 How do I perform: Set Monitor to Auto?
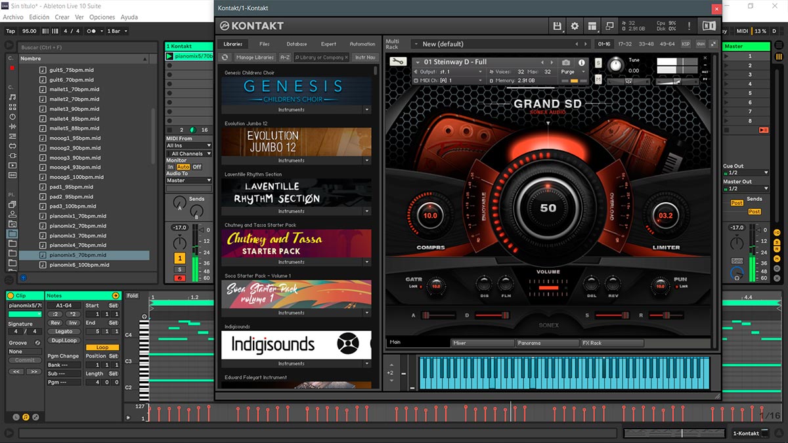point(183,167)
